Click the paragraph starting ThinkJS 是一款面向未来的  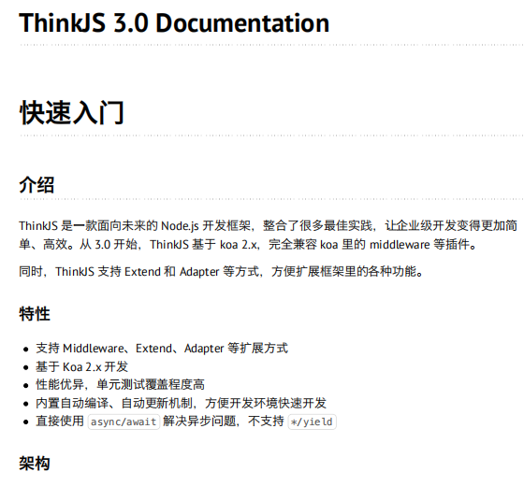[268, 235]
